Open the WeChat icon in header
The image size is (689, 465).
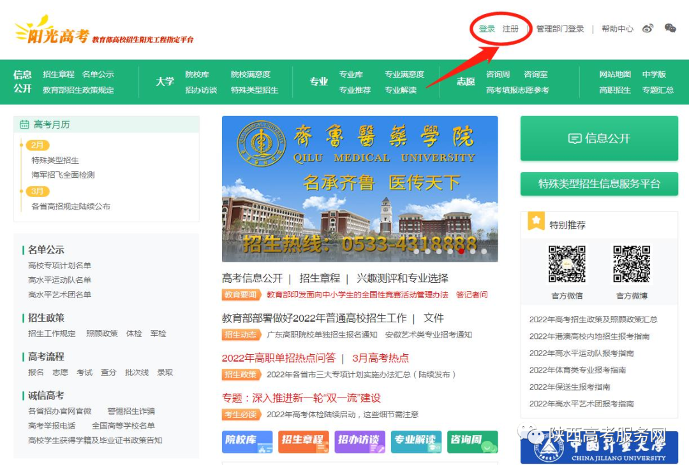click(670, 29)
